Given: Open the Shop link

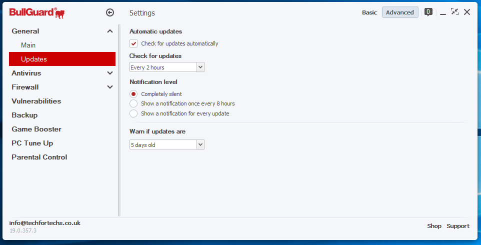Looking at the screenshot, I should pyautogui.click(x=434, y=226).
